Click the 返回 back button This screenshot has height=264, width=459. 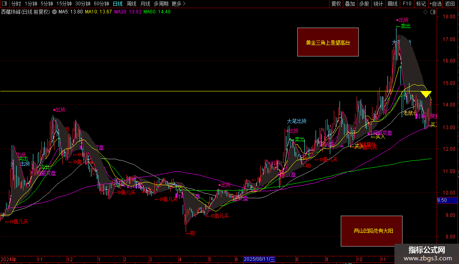point(450,4)
